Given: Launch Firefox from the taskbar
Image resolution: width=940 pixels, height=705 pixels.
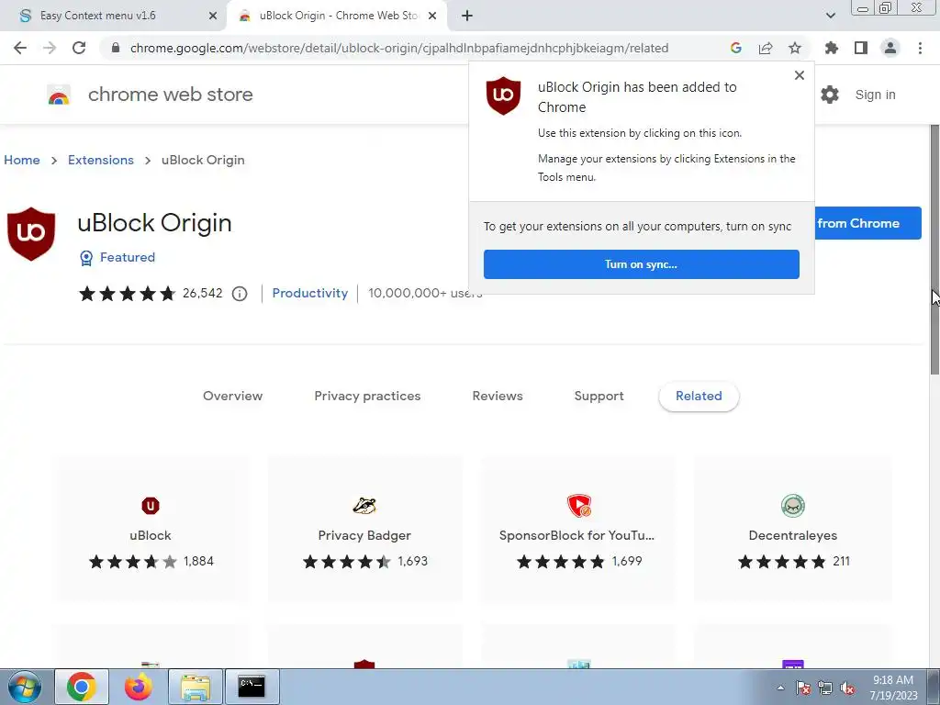Looking at the screenshot, I should 139,687.
